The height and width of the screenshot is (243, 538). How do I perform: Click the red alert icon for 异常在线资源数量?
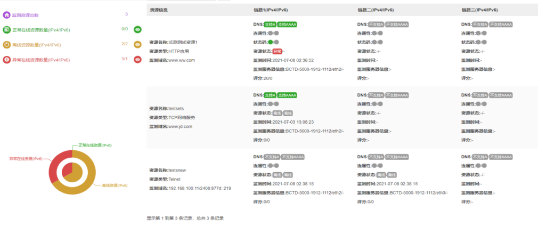point(7,60)
